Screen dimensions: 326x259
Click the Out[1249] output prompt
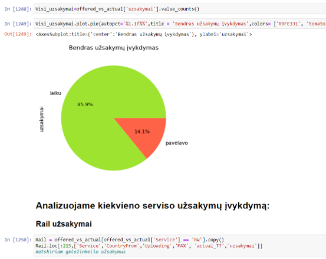click(x=18, y=34)
